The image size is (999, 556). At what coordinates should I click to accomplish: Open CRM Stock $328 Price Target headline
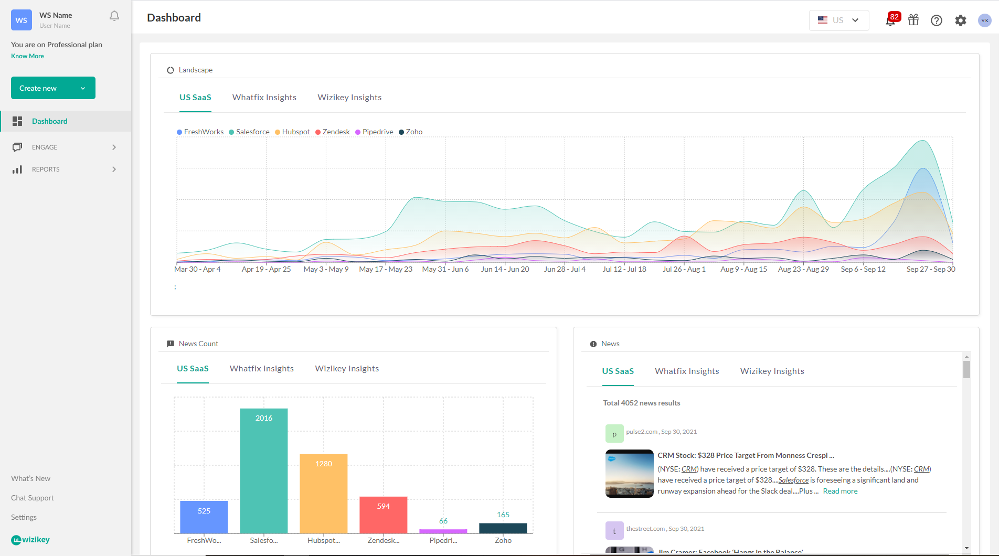pos(746,455)
